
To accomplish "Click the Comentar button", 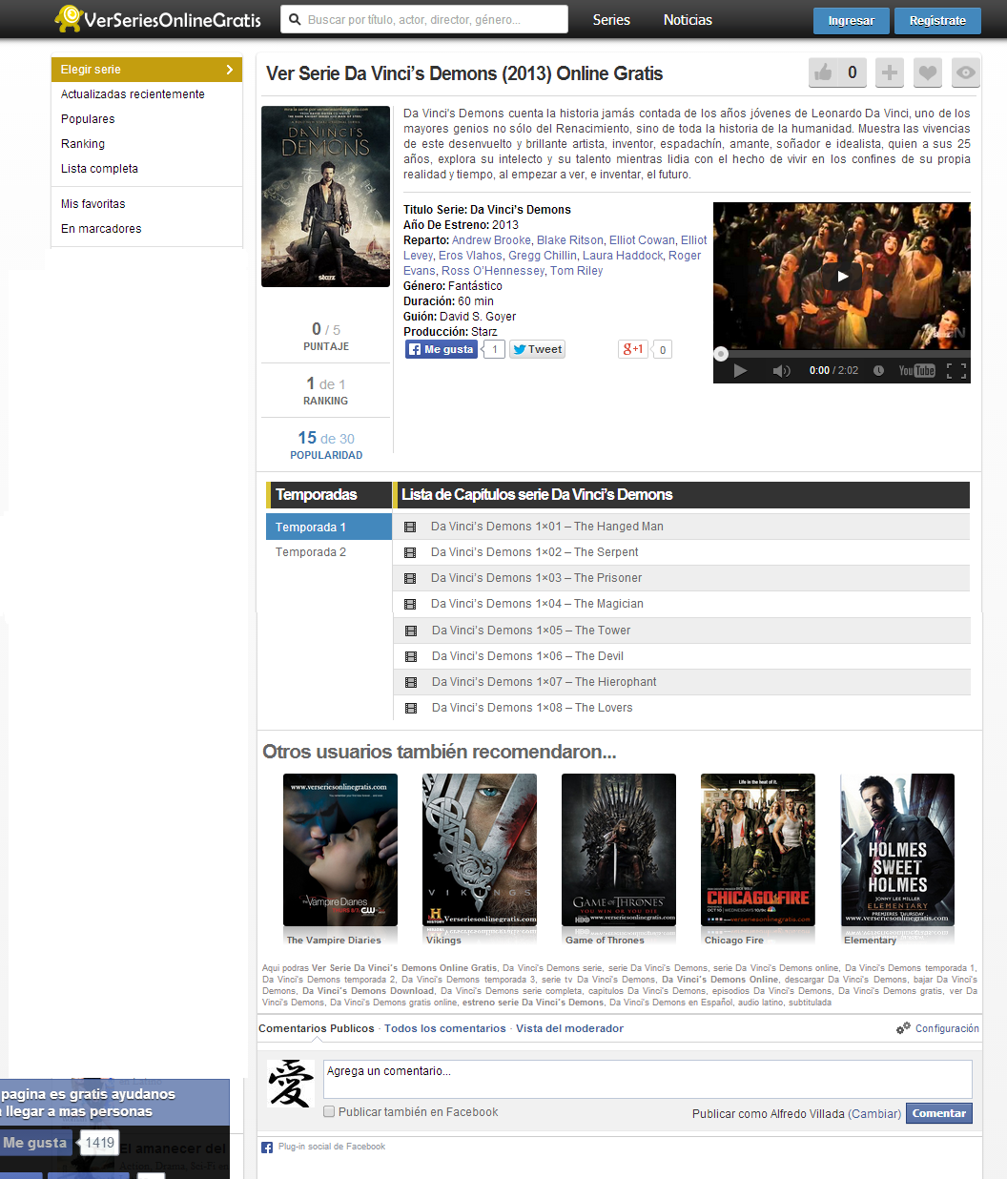I will click(x=938, y=1113).
